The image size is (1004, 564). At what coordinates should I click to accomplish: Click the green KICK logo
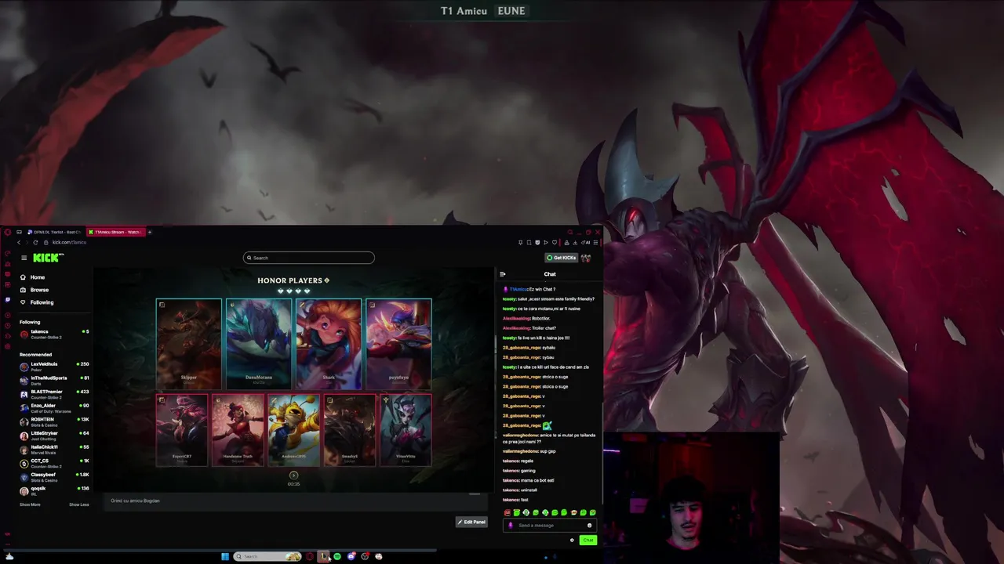tap(47, 258)
